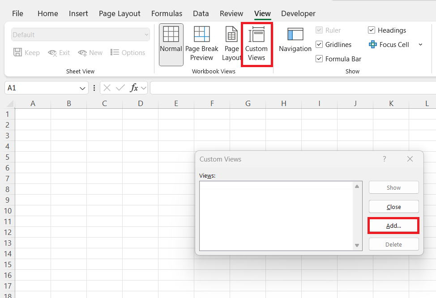Select cell B3
This screenshot has height=298, width=436.
[x=68, y=136]
